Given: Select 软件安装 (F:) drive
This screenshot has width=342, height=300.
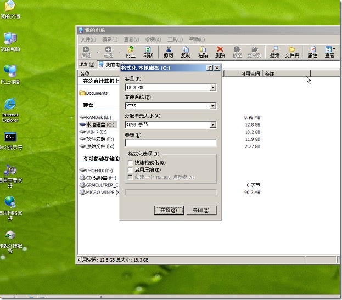Looking at the screenshot, I should click(x=97, y=139).
